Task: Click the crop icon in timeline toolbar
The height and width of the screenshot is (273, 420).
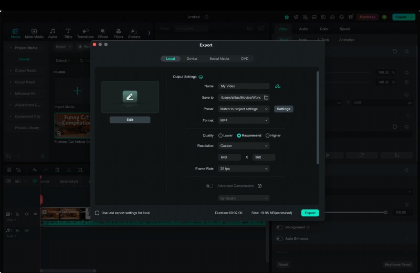Action: (80, 170)
